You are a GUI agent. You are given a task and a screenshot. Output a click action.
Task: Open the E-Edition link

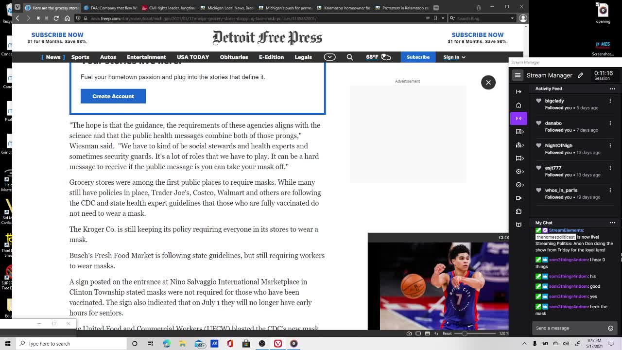[x=271, y=57]
